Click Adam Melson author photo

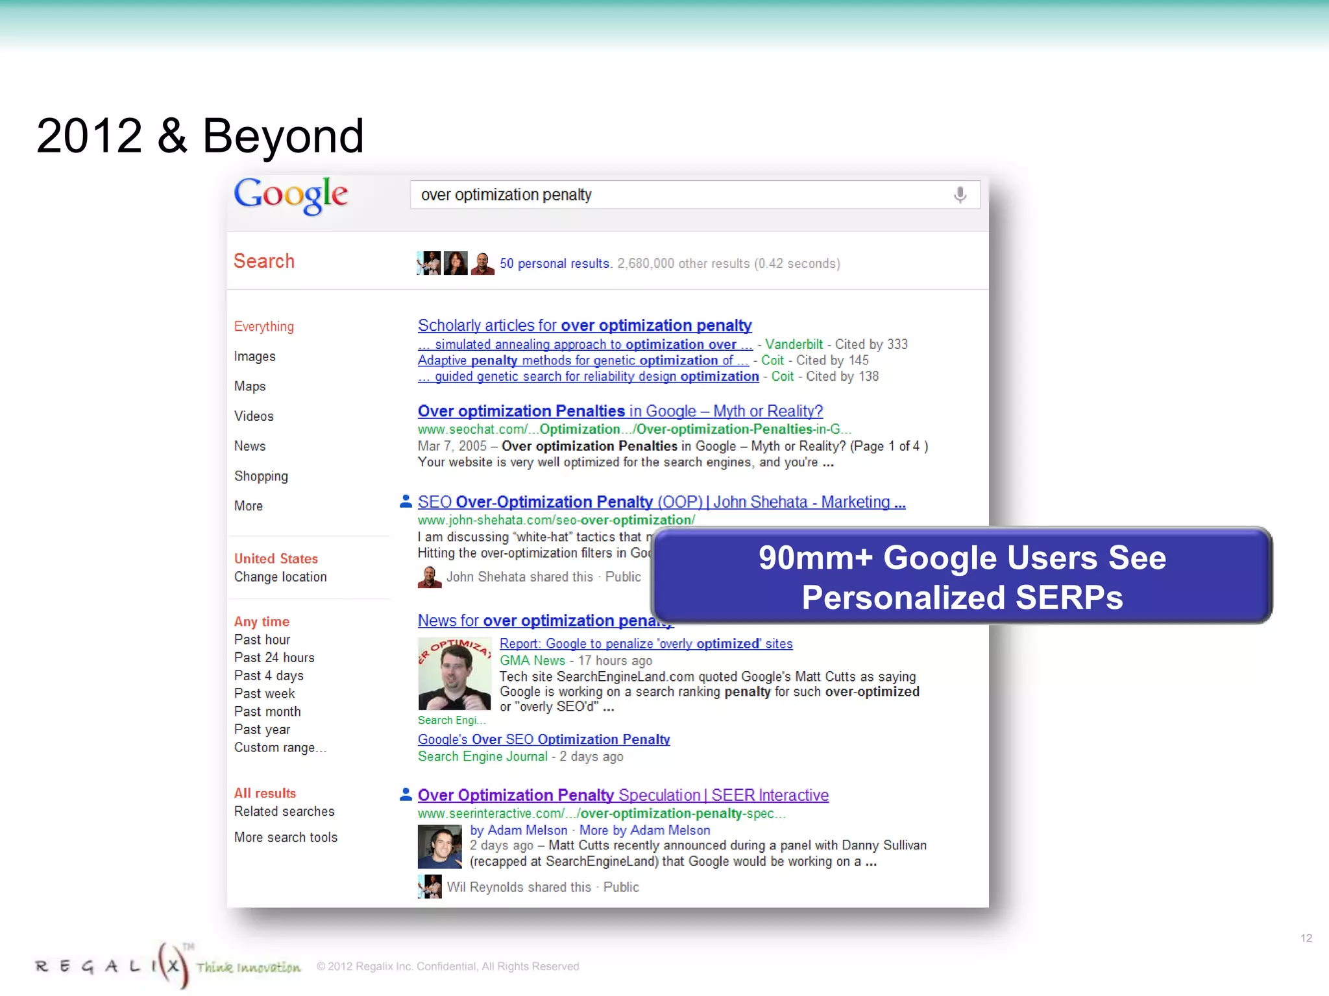pyautogui.click(x=439, y=846)
